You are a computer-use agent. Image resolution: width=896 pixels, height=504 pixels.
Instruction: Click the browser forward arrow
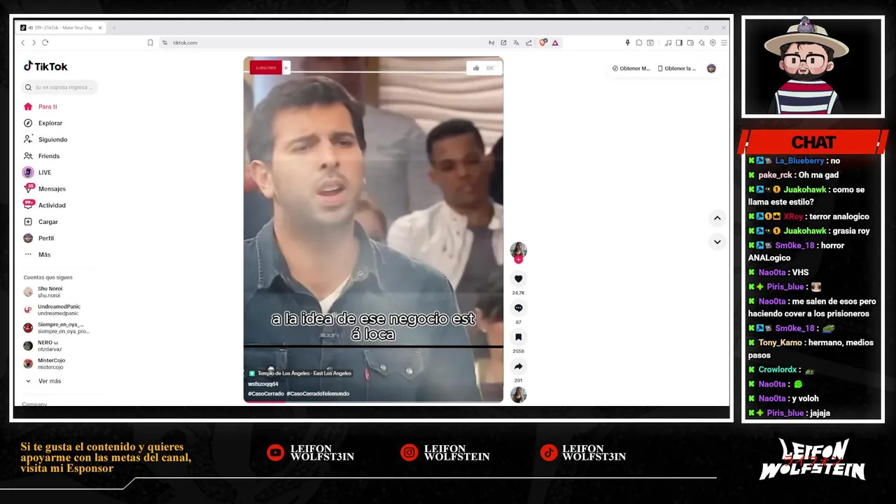point(34,43)
